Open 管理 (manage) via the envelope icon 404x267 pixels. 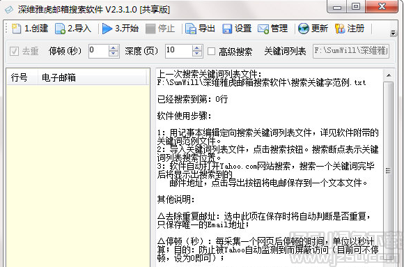[263, 29]
